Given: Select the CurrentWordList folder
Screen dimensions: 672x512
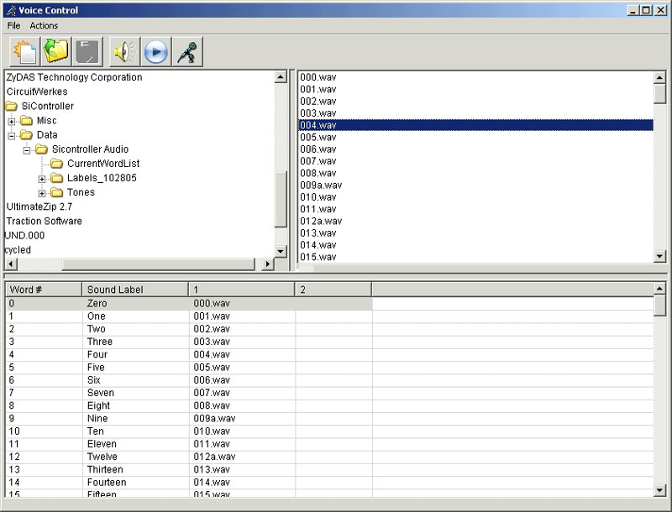Looking at the screenshot, I should pos(102,164).
